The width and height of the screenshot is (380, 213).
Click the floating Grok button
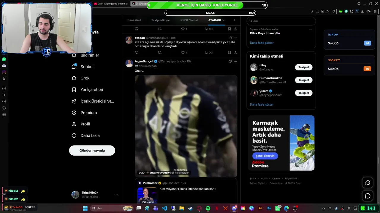click(x=368, y=183)
